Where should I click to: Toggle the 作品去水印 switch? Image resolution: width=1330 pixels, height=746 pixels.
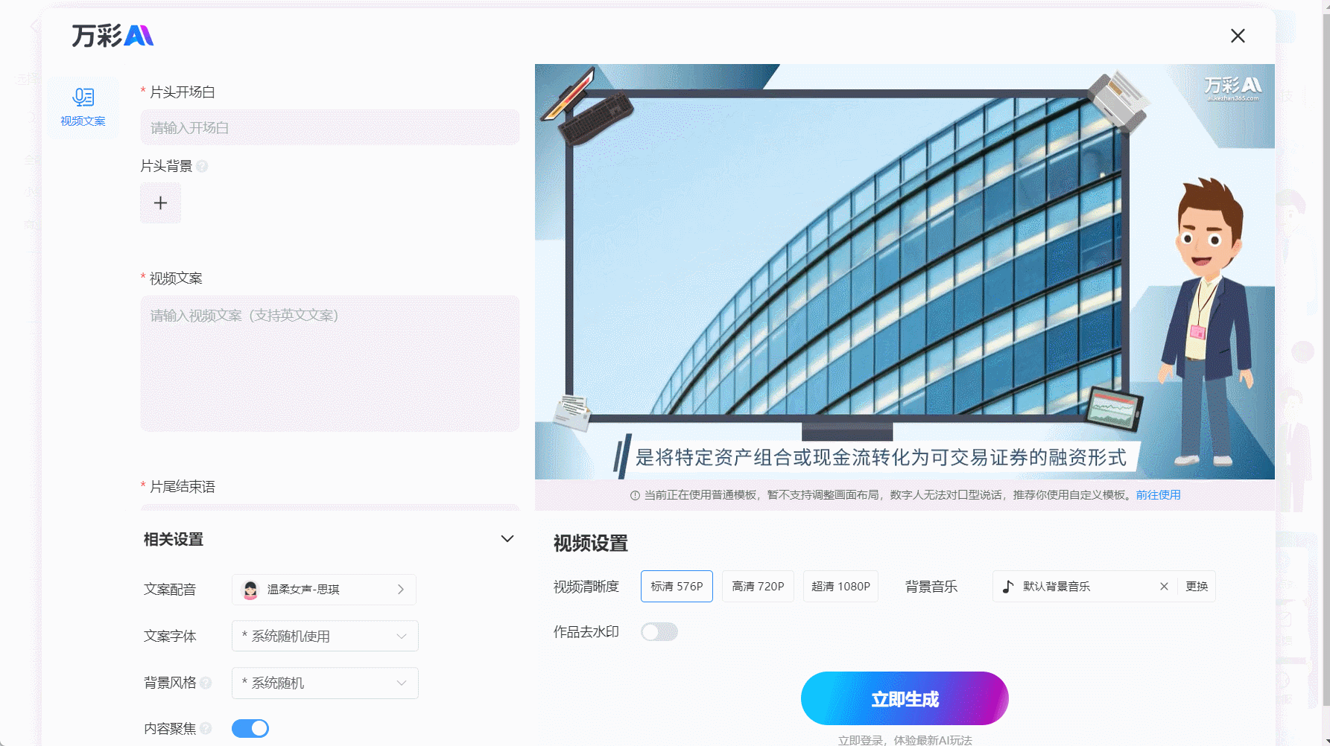pyautogui.click(x=659, y=632)
